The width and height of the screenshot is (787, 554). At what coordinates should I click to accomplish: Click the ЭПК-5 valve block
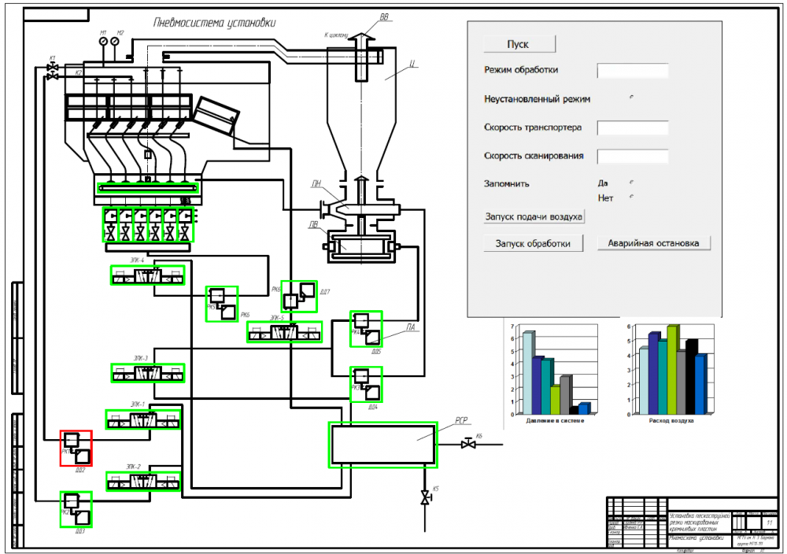click(x=285, y=331)
